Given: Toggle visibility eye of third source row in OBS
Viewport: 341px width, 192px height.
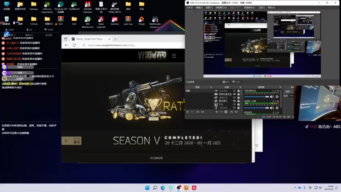Looking at the screenshot, I should (x=234, y=98).
